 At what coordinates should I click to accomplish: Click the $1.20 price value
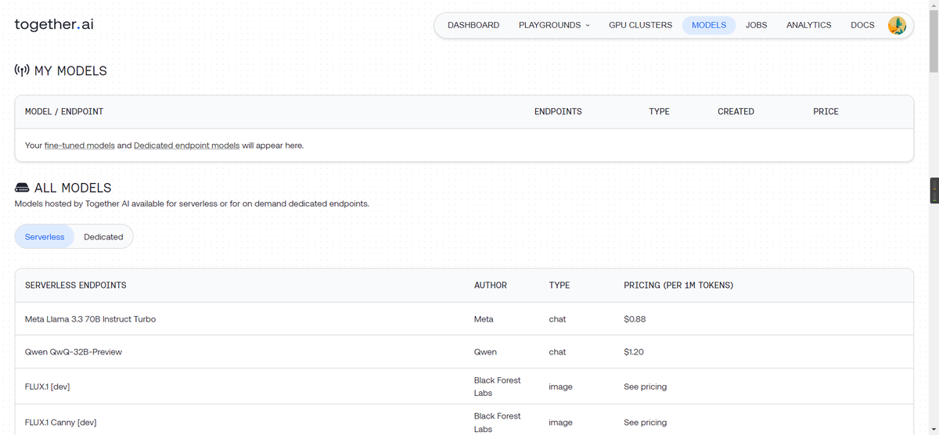point(634,352)
